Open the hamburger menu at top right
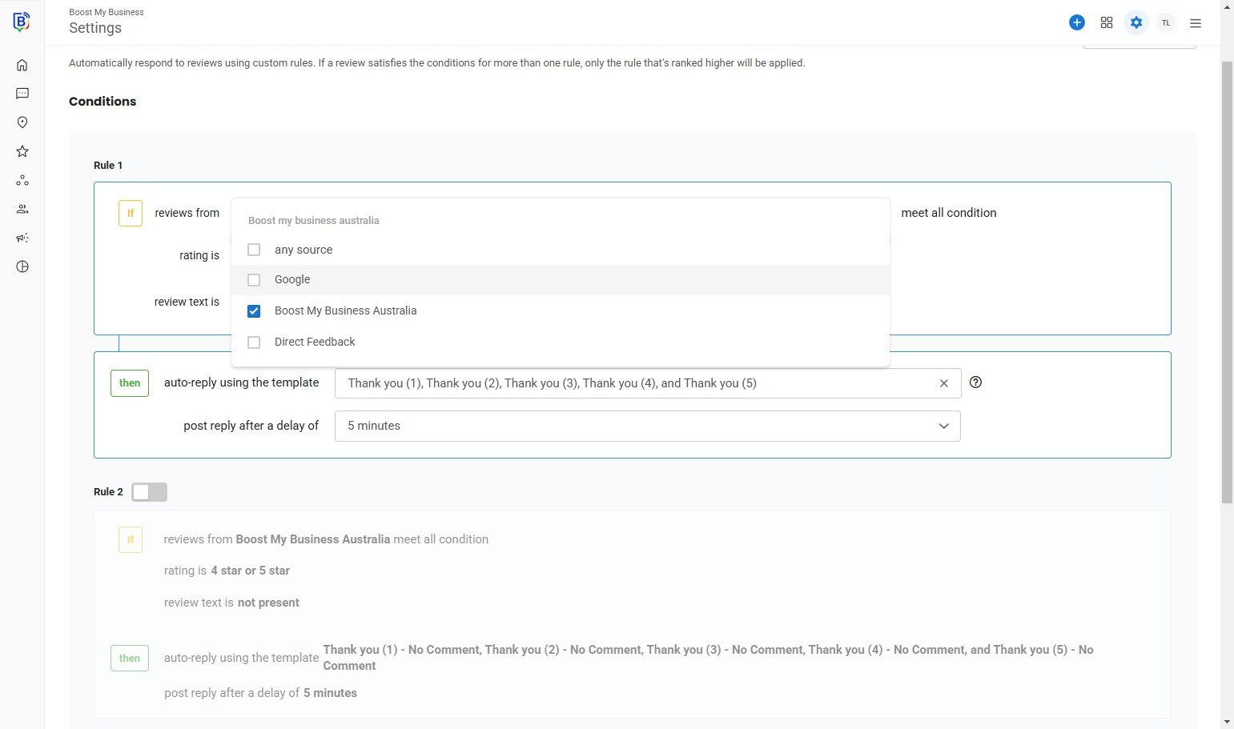Image resolution: width=1234 pixels, height=729 pixels. (x=1195, y=23)
